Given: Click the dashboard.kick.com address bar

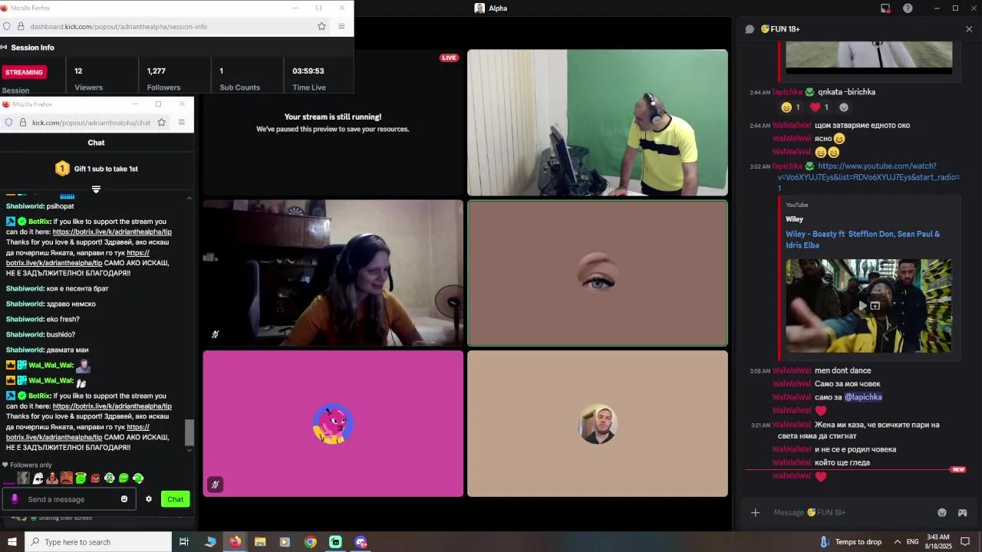Looking at the screenshot, I should [165, 26].
